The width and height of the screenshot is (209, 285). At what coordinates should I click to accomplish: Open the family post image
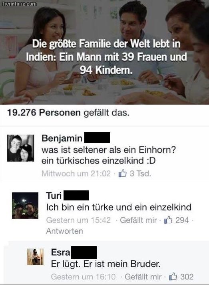pos(104,52)
